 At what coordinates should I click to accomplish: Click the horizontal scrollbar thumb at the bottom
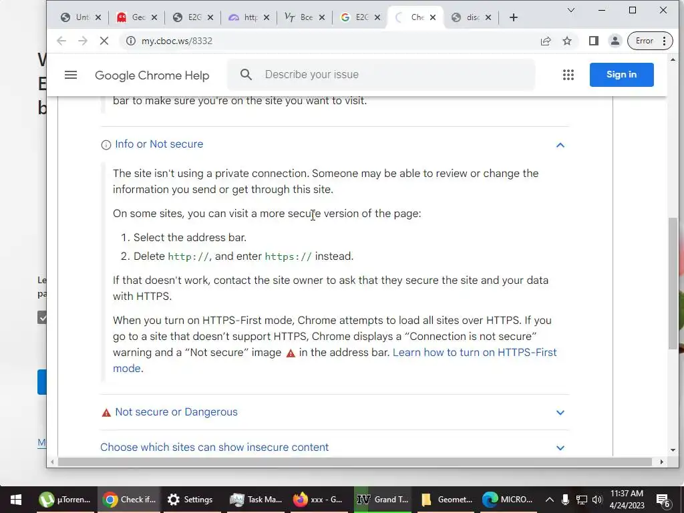point(355,462)
